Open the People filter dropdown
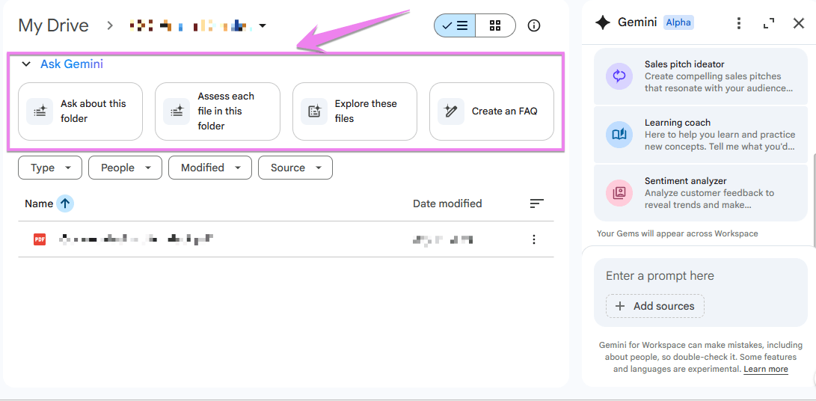Viewport: 816px width, 401px height. [x=125, y=168]
